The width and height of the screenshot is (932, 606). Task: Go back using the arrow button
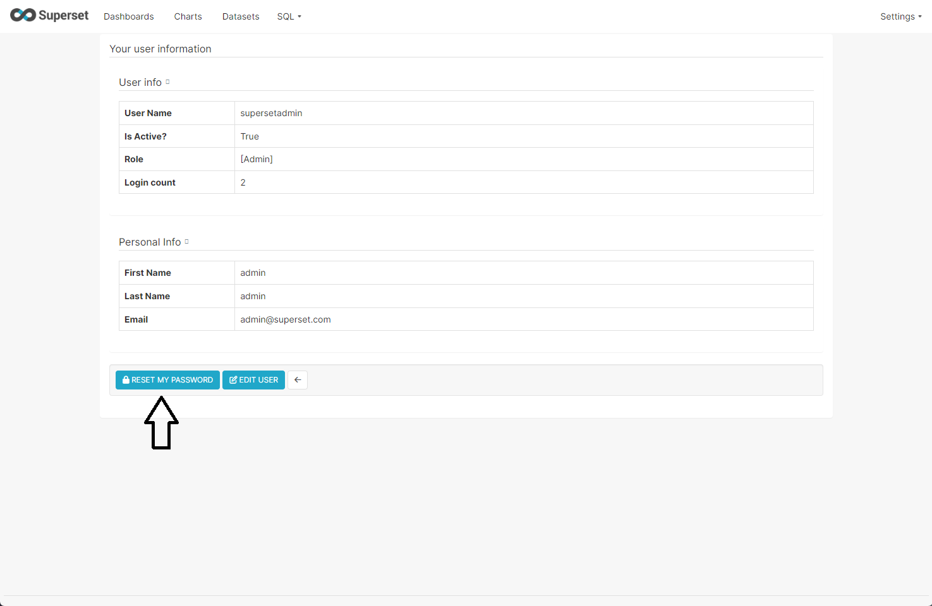point(298,380)
